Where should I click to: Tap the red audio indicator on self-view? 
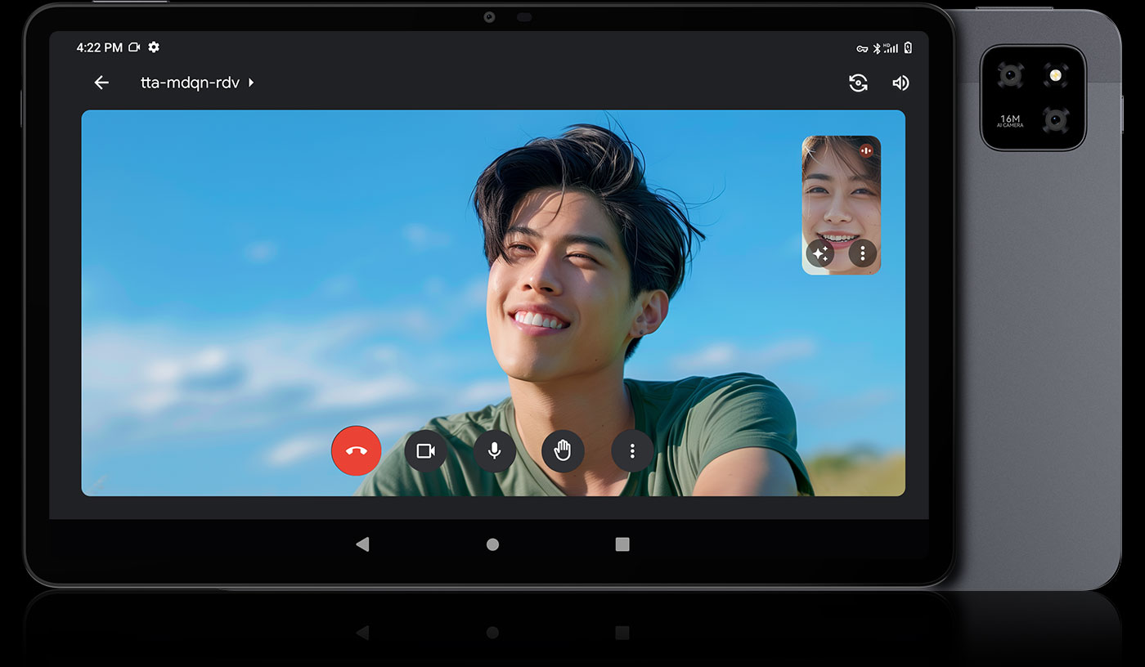[866, 150]
